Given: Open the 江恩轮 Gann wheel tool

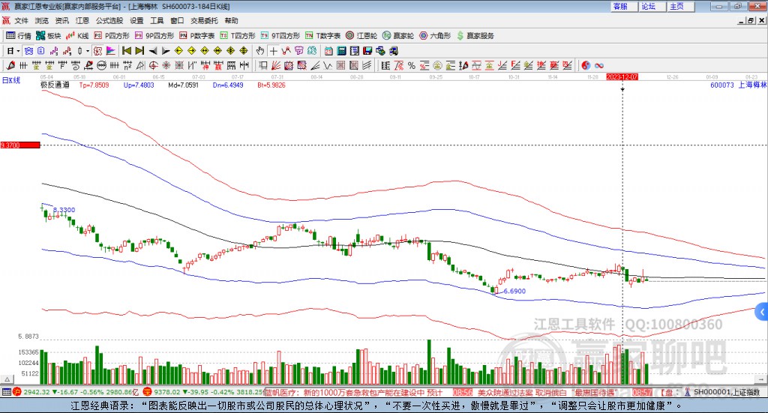Looking at the screenshot, I should point(361,35).
